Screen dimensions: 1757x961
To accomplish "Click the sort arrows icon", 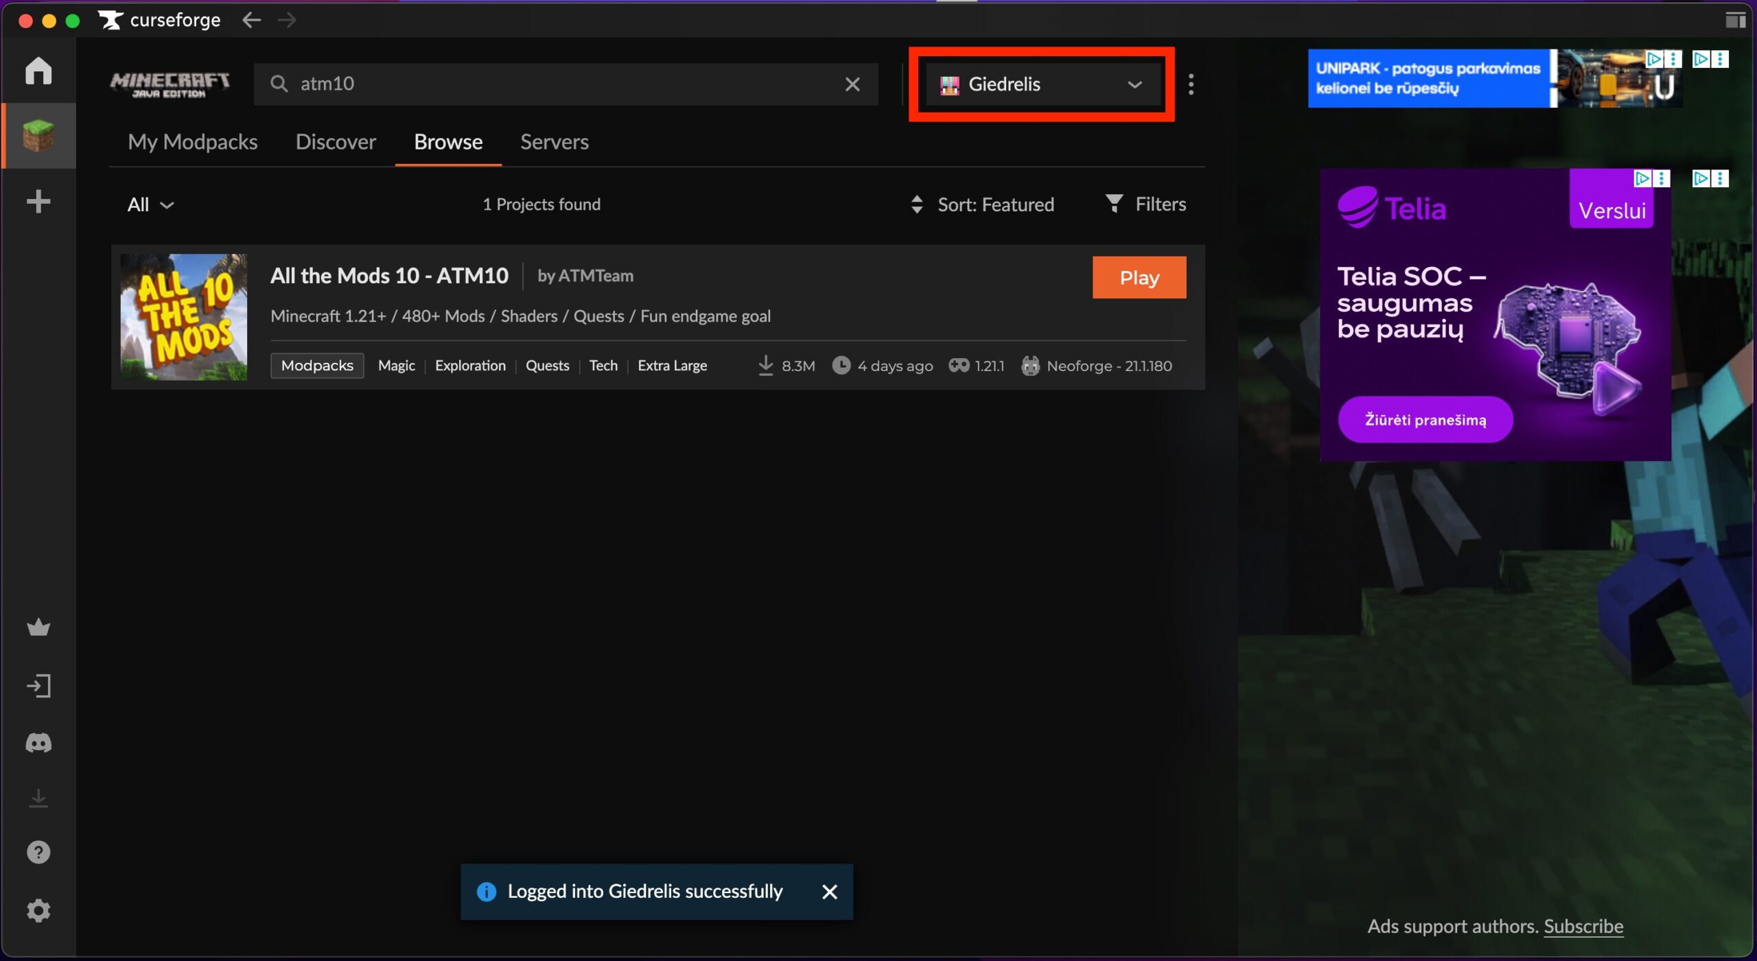I will click(916, 204).
